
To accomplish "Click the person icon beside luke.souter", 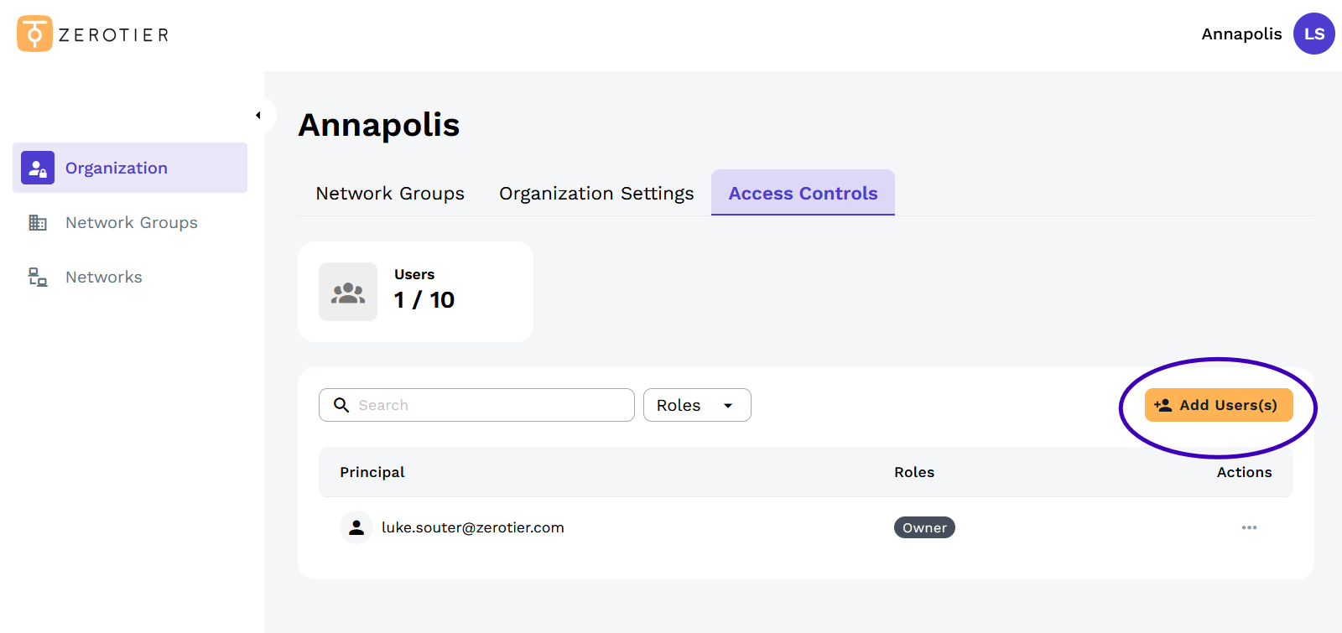I will pos(356,527).
